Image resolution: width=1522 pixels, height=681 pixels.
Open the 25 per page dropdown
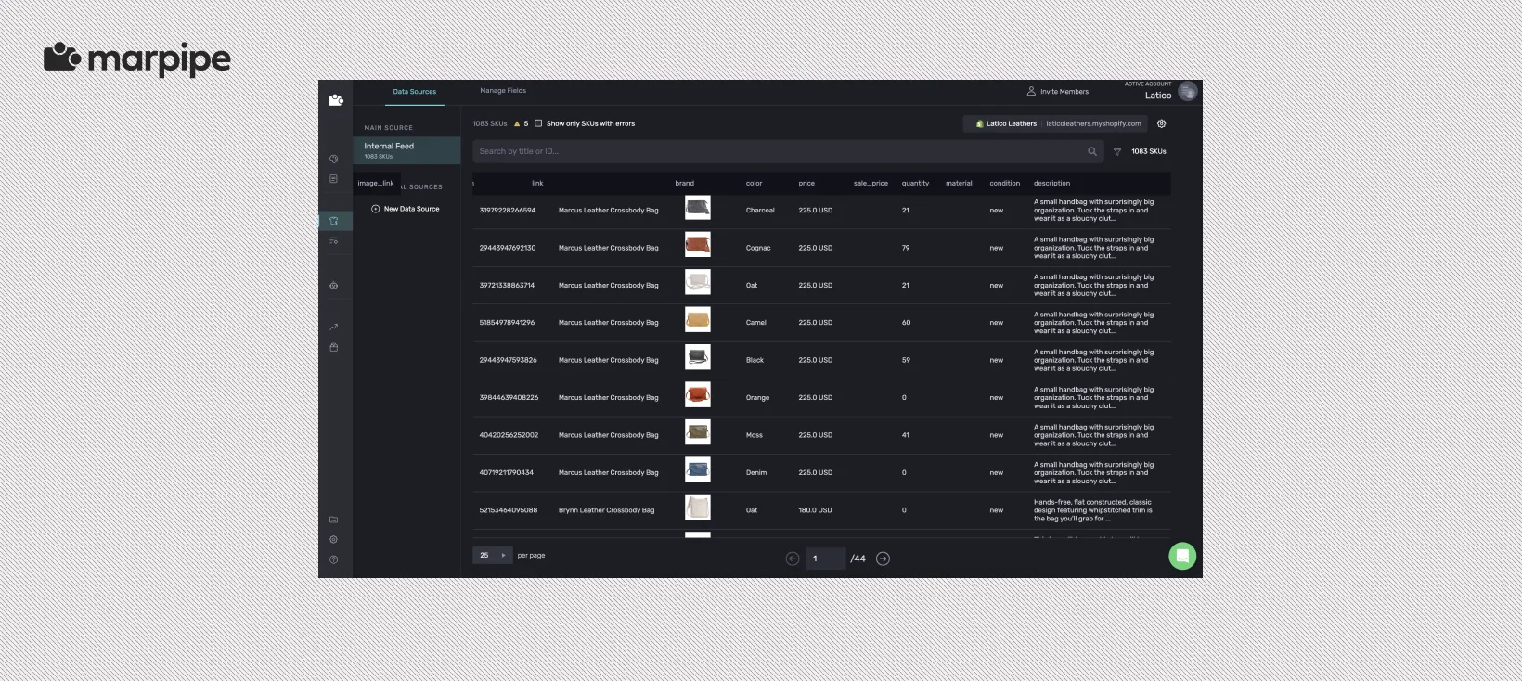point(493,555)
